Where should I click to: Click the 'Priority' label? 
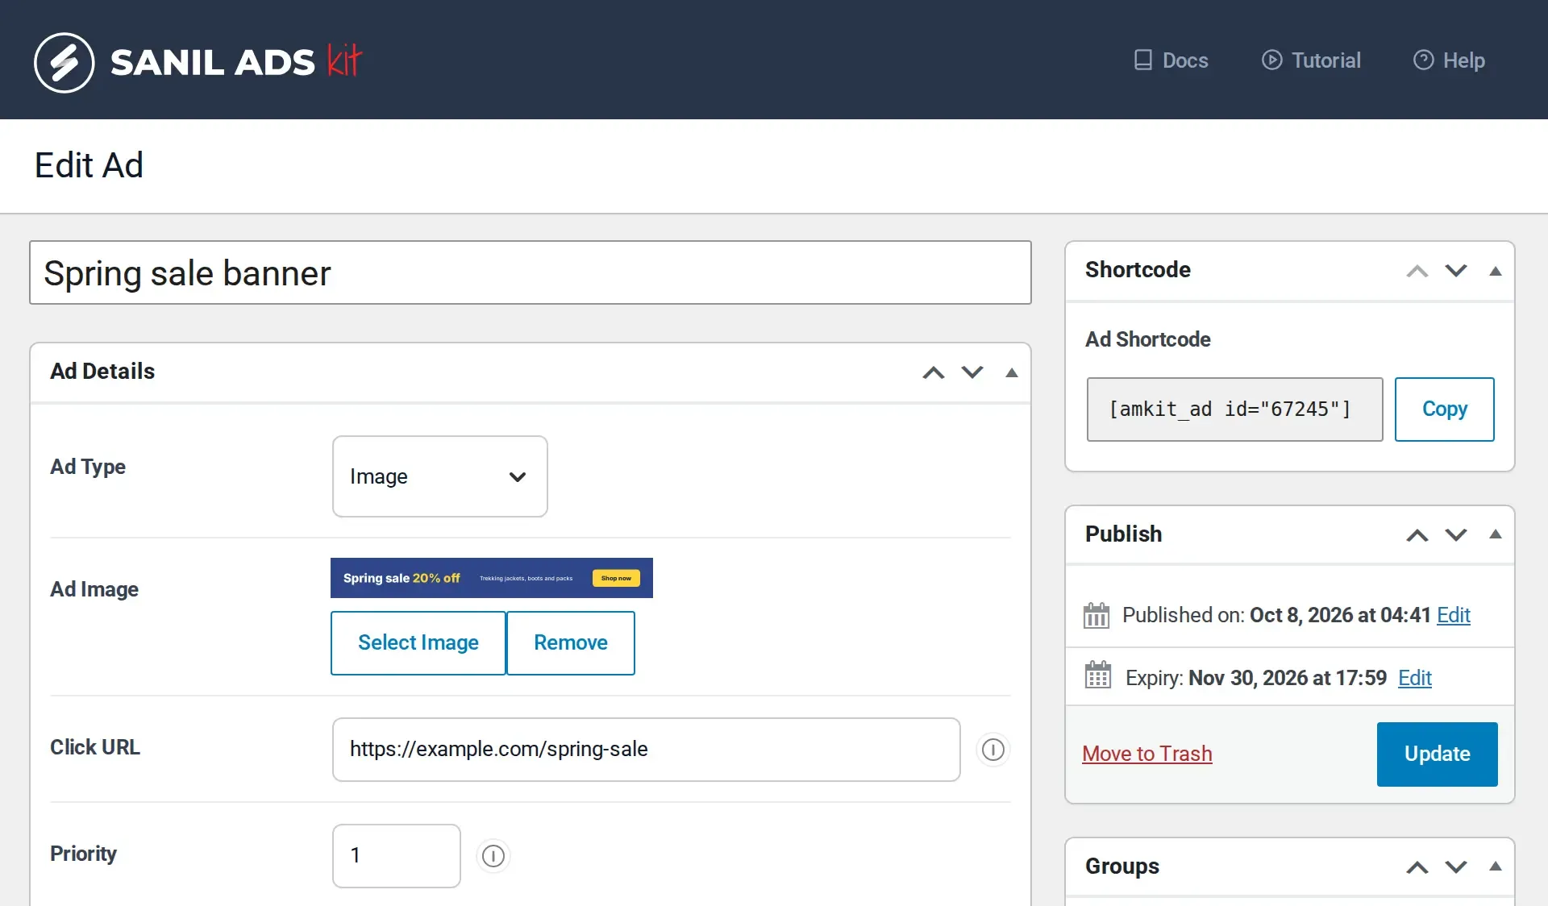(83, 854)
